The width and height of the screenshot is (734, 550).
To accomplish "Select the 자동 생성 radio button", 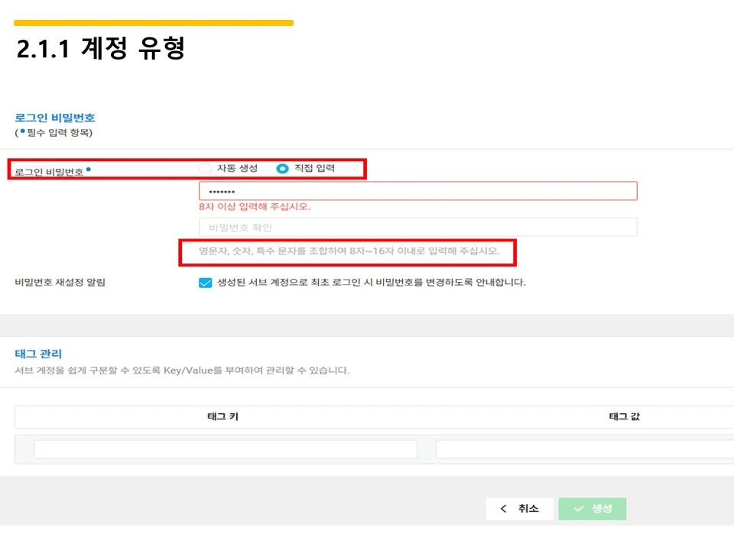I will click(x=205, y=168).
